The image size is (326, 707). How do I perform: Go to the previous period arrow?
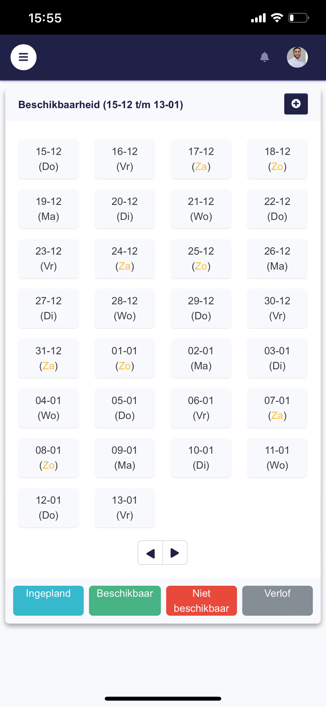[150, 553]
